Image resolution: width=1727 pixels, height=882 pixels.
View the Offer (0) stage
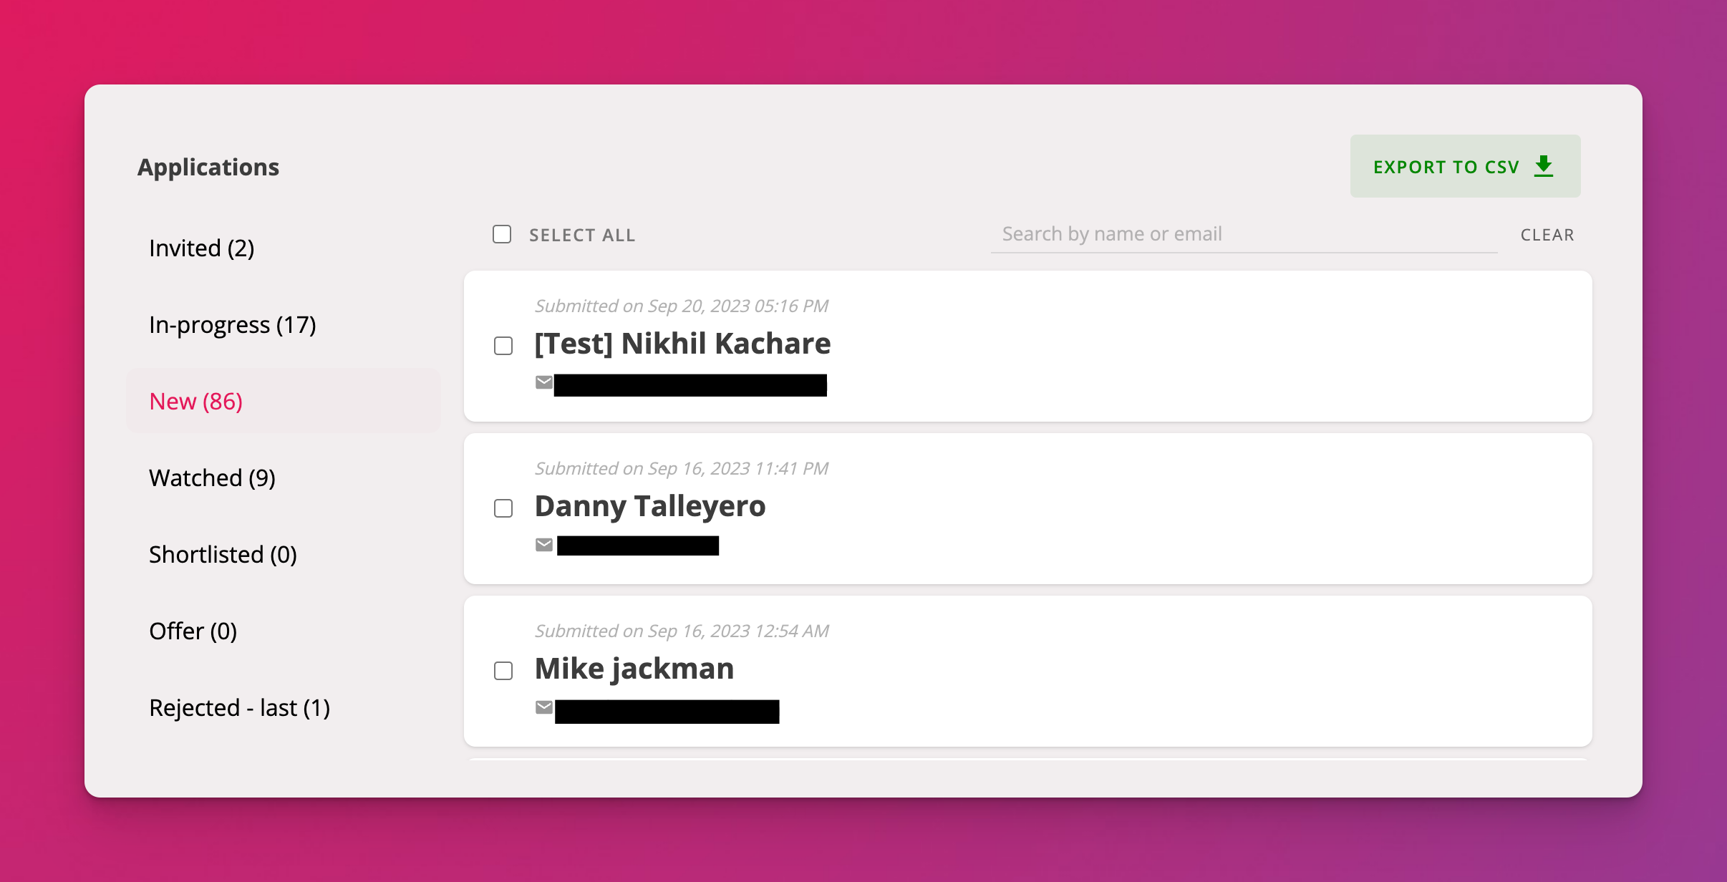(193, 631)
